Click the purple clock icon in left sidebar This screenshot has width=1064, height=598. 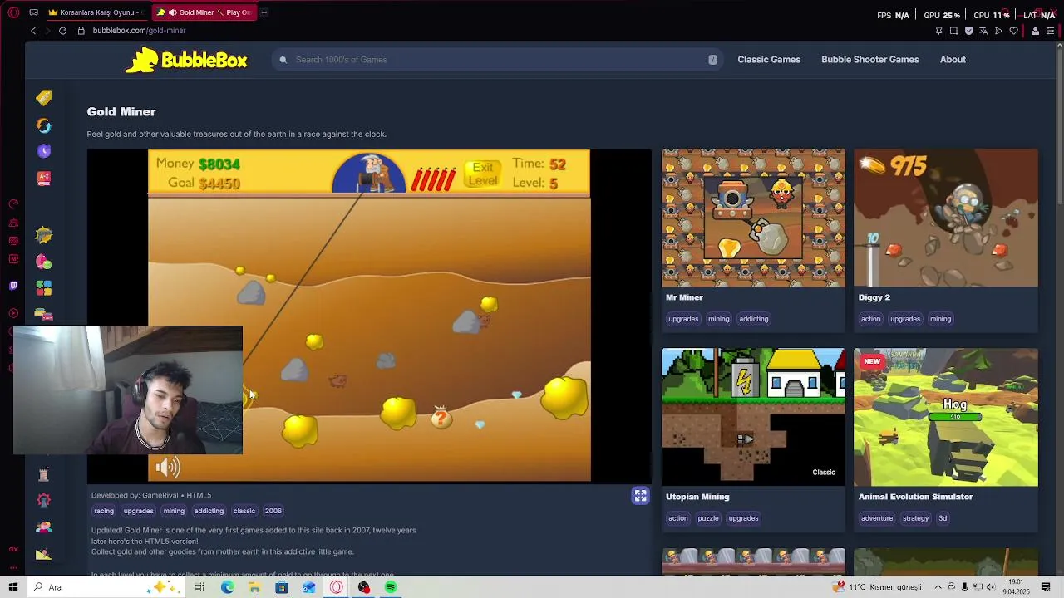click(x=44, y=151)
